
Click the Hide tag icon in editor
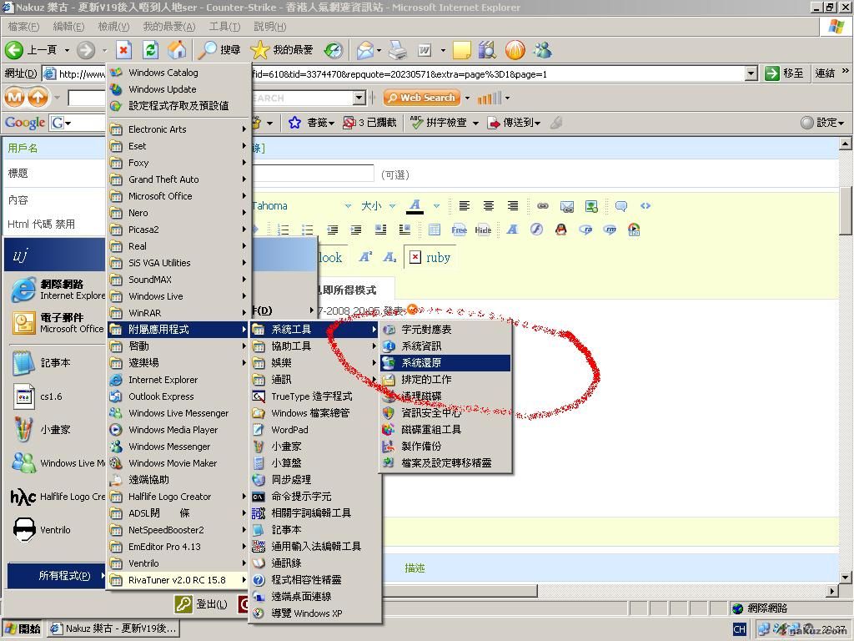[x=483, y=230]
